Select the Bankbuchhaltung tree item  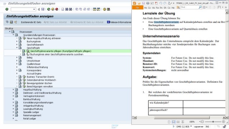pos(32,99)
